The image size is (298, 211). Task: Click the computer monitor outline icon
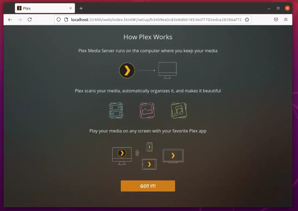167,70
